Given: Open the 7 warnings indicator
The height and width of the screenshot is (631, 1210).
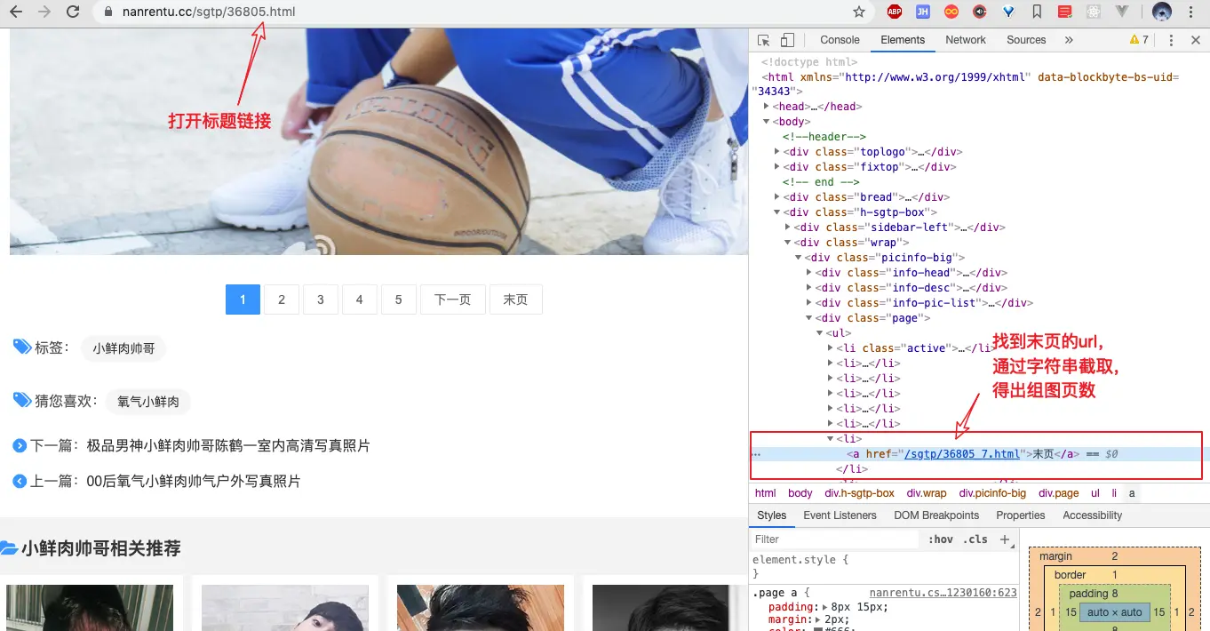Looking at the screenshot, I should coord(1139,40).
